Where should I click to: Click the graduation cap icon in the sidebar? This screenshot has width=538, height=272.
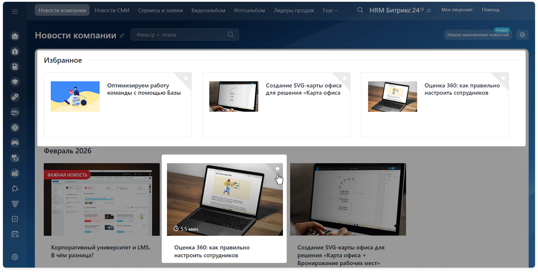click(15, 82)
